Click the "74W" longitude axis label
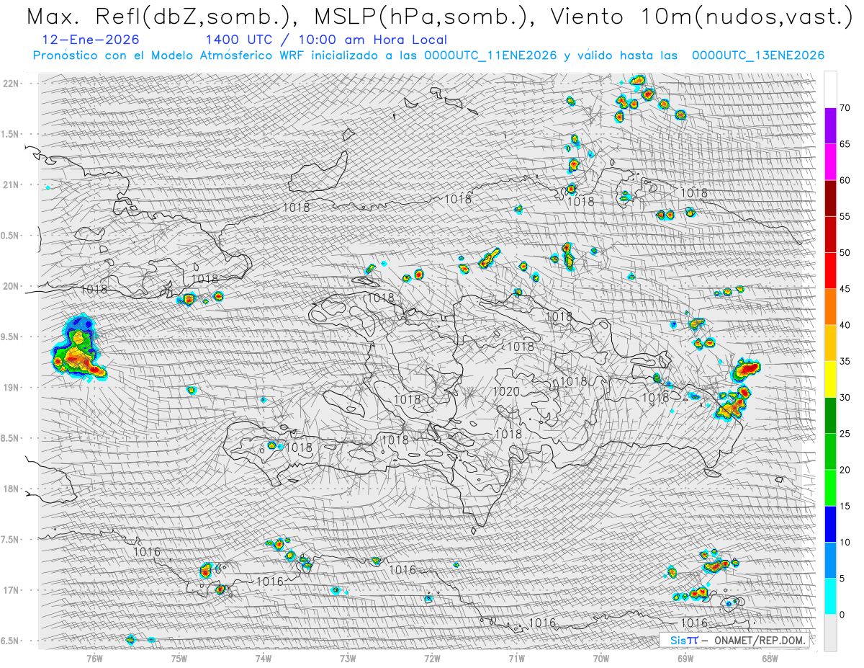Viewport: 864px width, 668px height. coord(264,657)
